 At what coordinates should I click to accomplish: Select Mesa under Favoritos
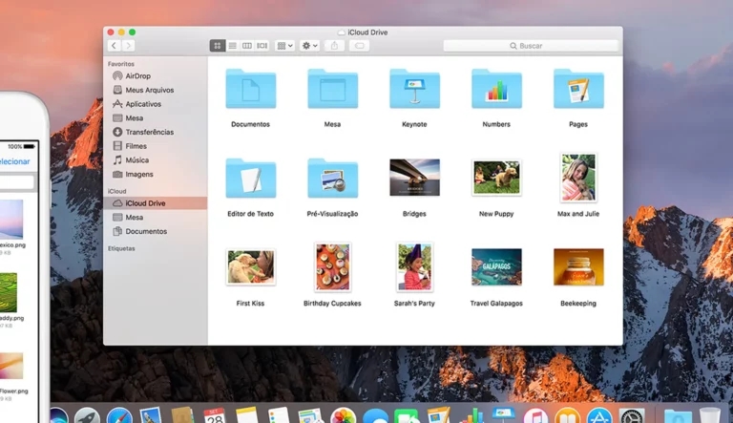pyautogui.click(x=156, y=117)
